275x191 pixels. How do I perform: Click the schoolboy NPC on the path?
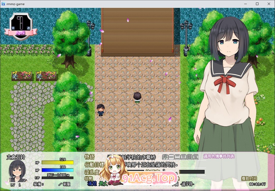(101, 110)
